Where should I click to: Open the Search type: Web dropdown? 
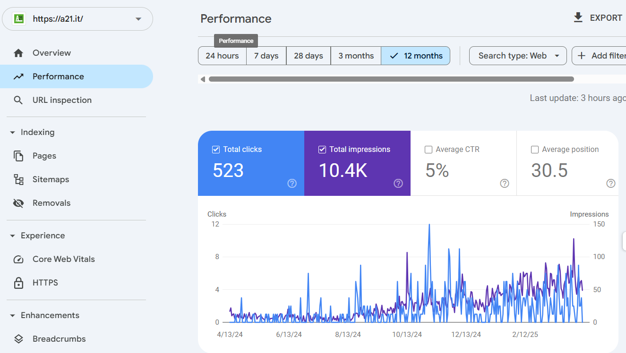tap(518, 56)
